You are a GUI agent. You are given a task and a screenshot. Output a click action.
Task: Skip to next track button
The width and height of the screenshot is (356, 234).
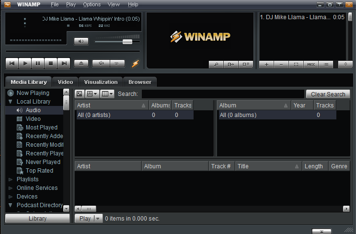tap(64, 63)
